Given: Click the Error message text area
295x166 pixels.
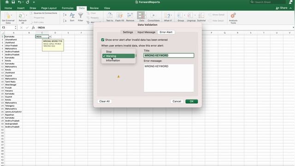Looking at the screenshot, I should (x=169, y=78).
